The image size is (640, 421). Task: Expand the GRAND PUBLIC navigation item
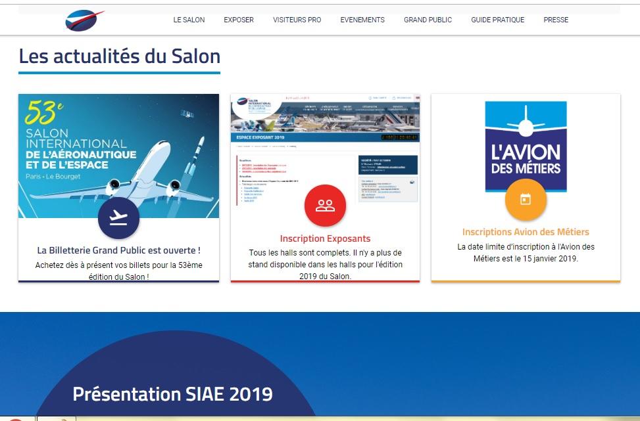click(428, 20)
